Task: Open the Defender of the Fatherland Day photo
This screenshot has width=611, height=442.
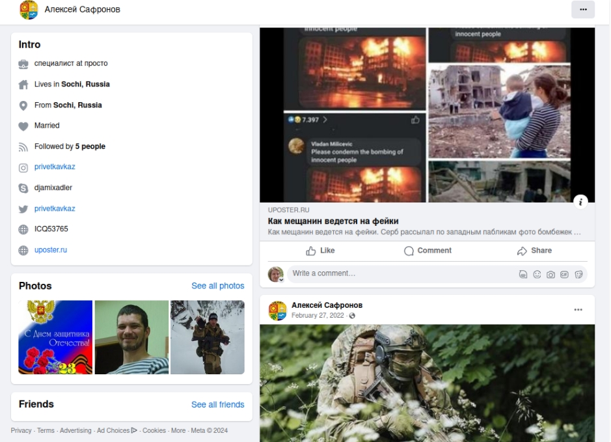Action: pos(55,337)
